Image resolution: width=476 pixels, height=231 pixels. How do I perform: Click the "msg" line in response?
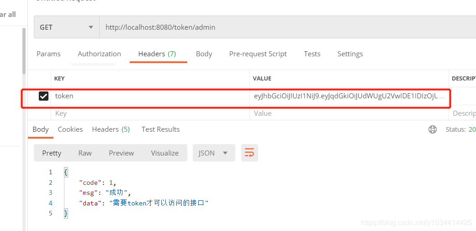click(x=105, y=193)
